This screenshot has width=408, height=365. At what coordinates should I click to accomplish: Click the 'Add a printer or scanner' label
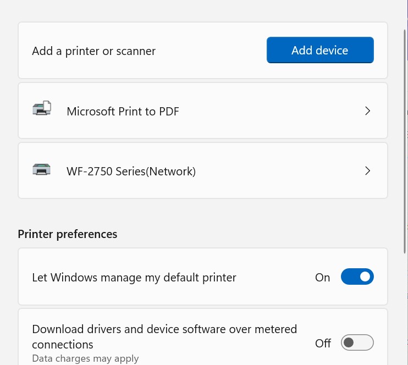coord(93,51)
